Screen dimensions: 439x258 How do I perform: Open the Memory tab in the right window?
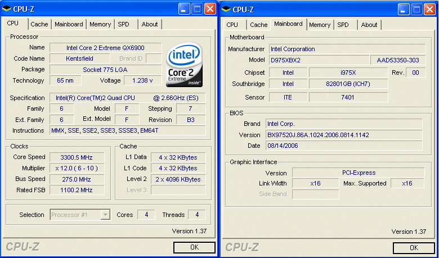[320, 25]
